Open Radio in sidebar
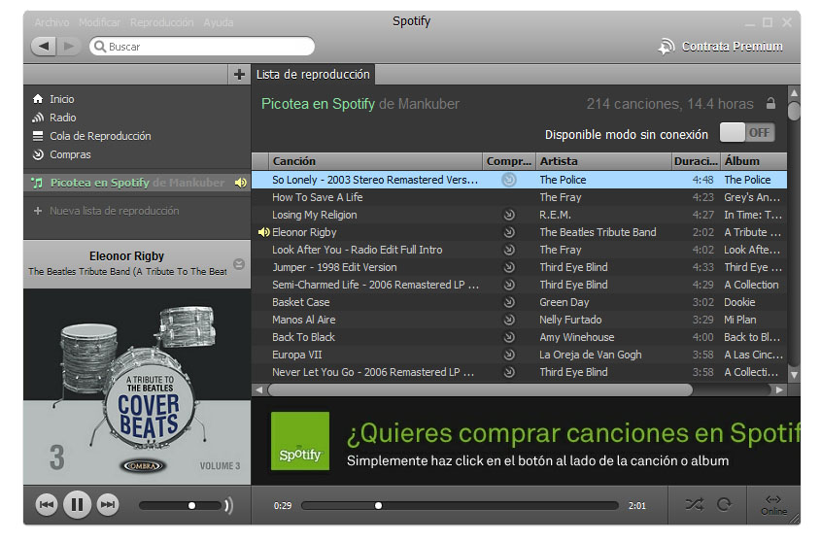Viewport: 821px width, 542px height. (x=54, y=118)
